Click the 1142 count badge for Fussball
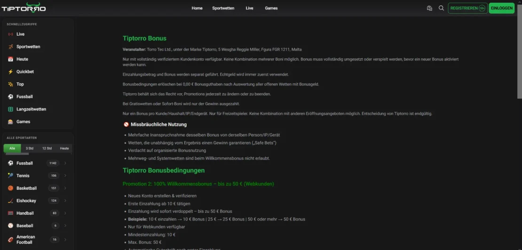Screen dimensions: 522x250 [x=54, y=163]
